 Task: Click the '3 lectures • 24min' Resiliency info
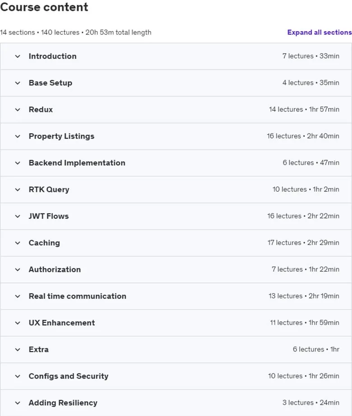pyautogui.click(x=310, y=402)
